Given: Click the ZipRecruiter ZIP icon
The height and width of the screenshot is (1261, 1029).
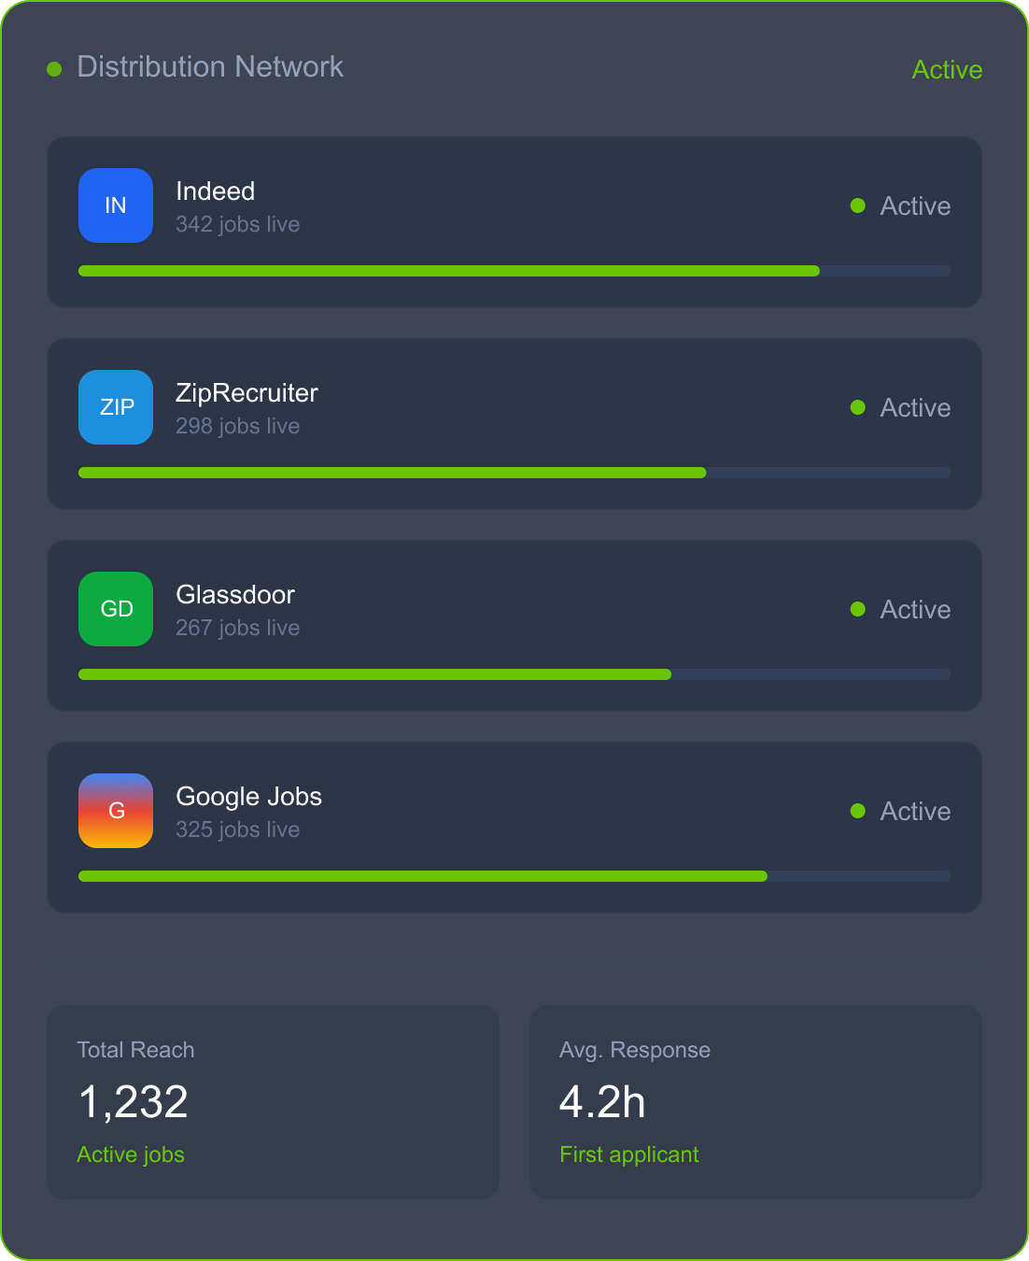Looking at the screenshot, I should tap(116, 407).
